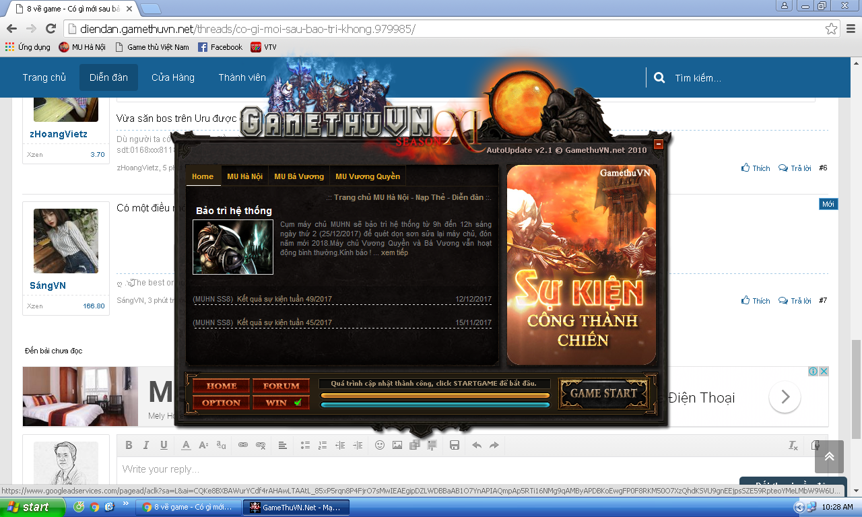
Task: Save draft with the floppy disk icon
Action: [455, 445]
